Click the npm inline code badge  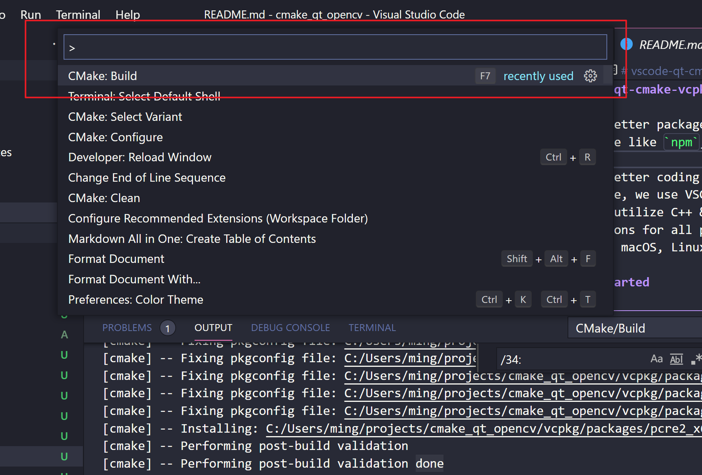tap(681, 142)
